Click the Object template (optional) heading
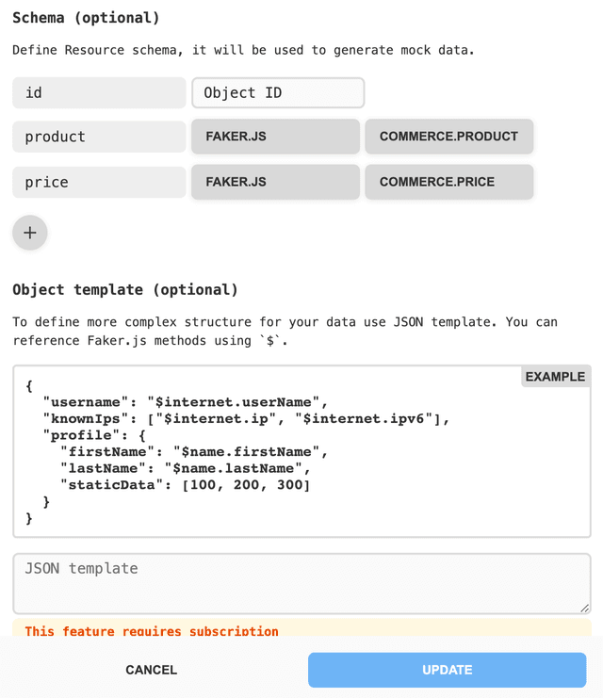 [x=125, y=289]
